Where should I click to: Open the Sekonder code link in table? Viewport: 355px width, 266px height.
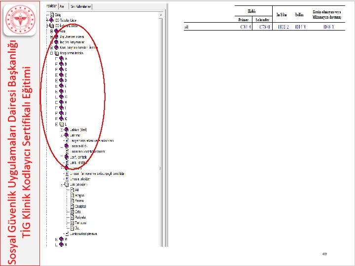264,27
